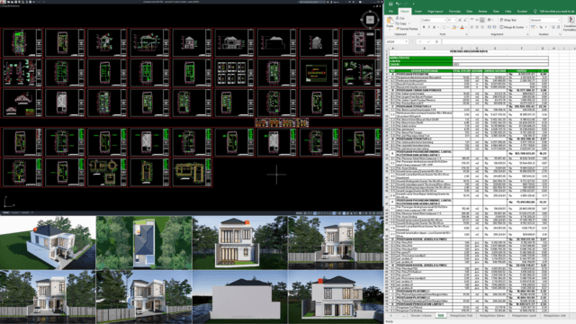The width and height of the screenshot is (576, 324).
Task: Open the Font Color dropdown arrow
Action: 466,27
